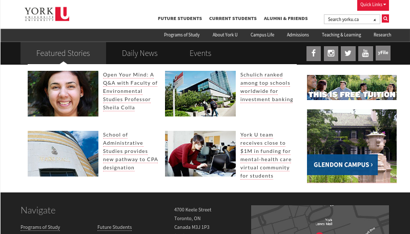Clear the search field with the x

tap(375, 20)
